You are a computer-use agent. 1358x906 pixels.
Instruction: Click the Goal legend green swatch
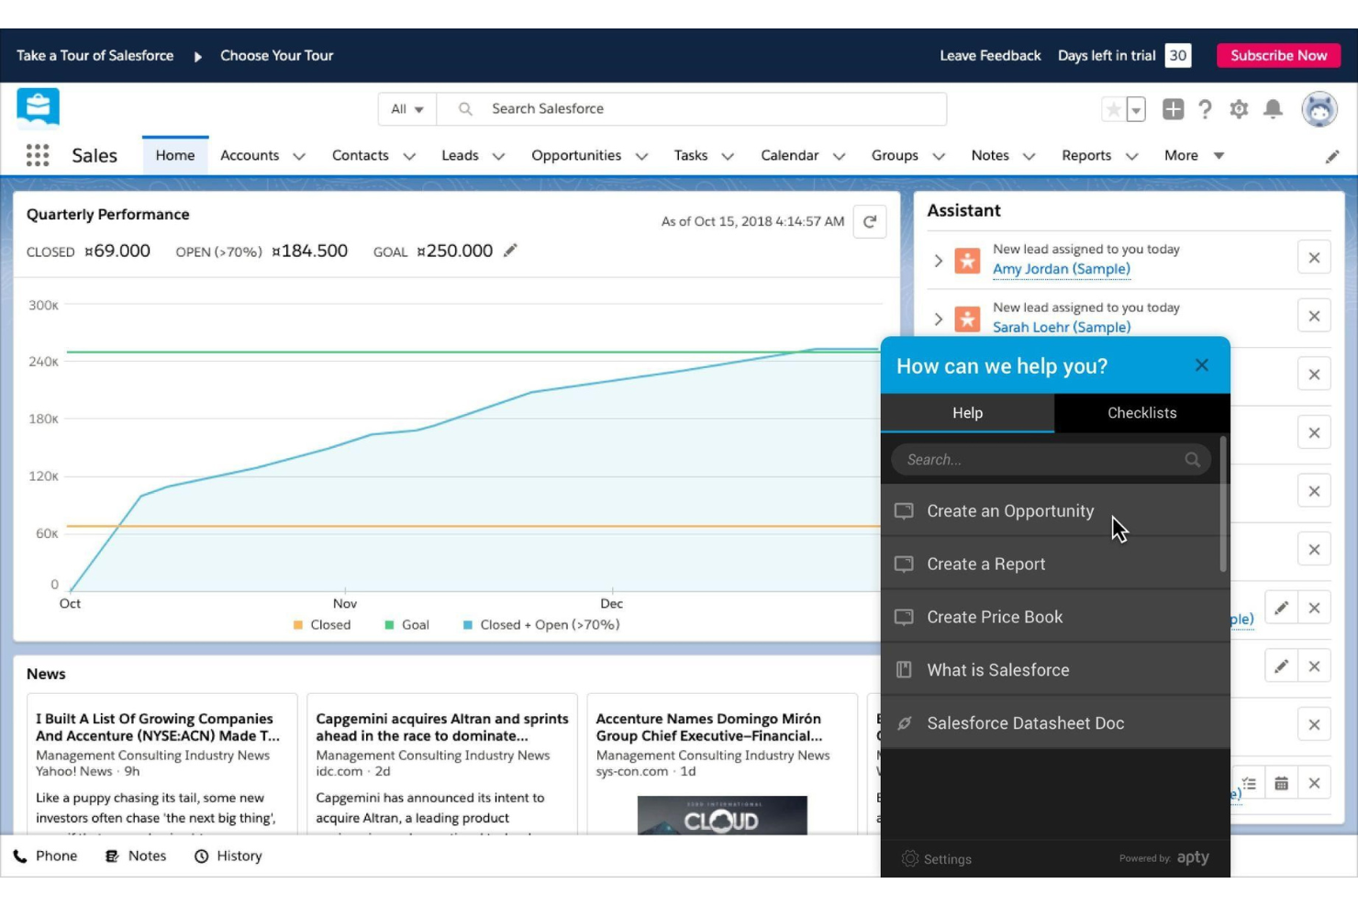389,625
